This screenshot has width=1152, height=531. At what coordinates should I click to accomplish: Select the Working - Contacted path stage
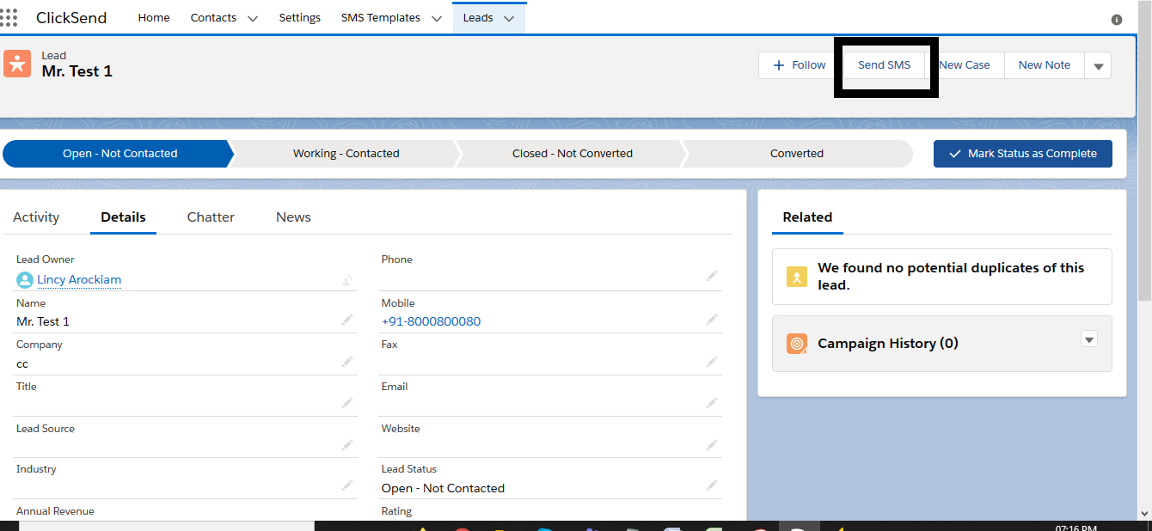pos(346,154)
